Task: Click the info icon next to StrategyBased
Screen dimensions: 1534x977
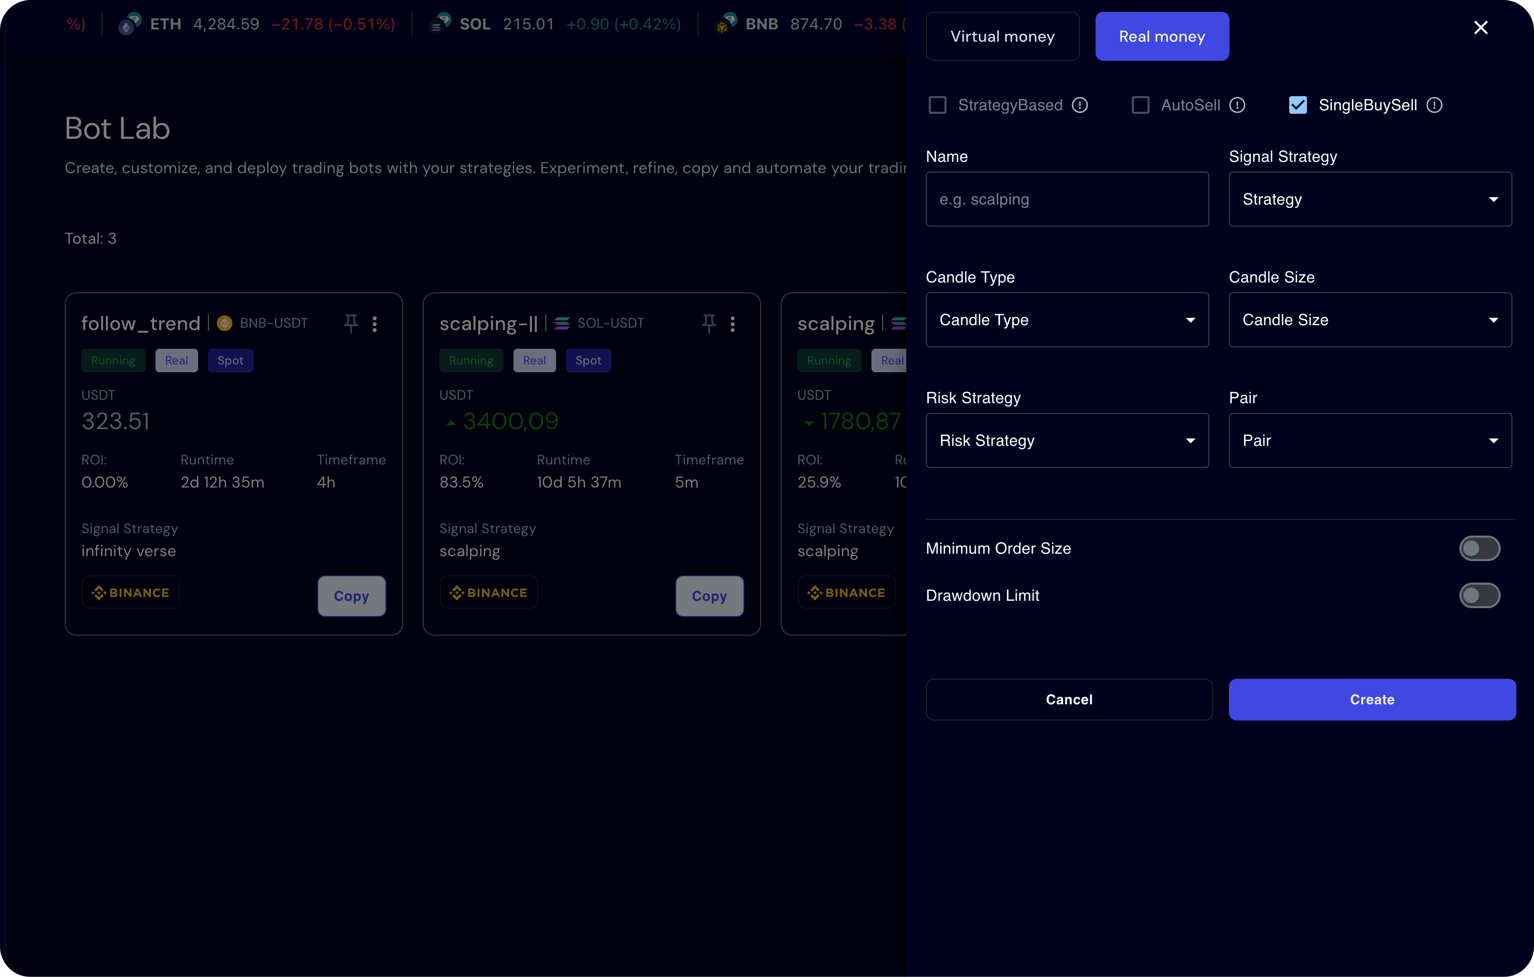Action: (1080, 105)
